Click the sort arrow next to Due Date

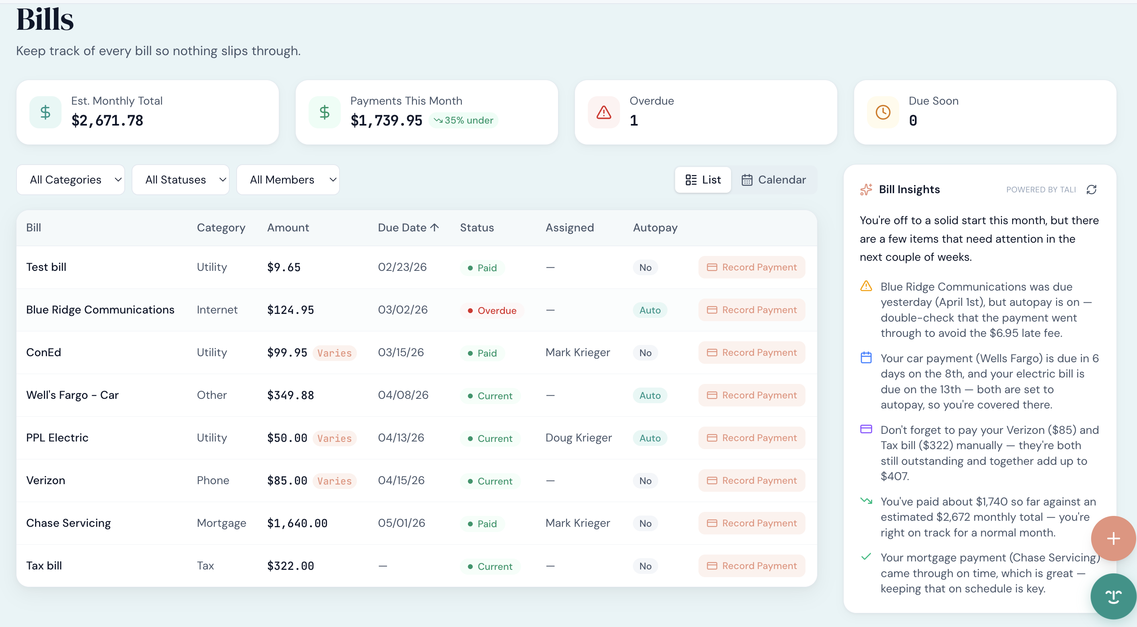435,227
